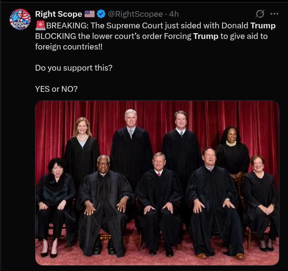Visit the @RightScopee handle link
Image resolution: width=288 pixels, height=271 pixels.
point(135,14)
